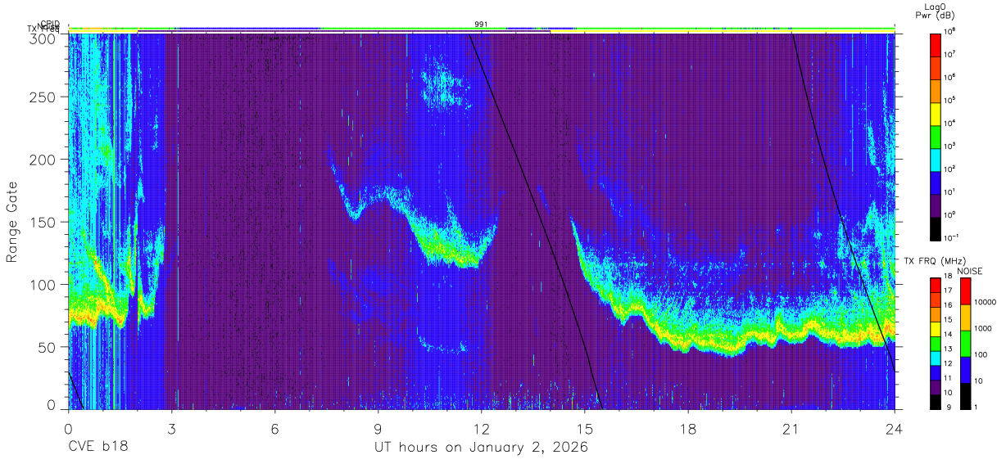Click the x-axis hour tick "12"

pos(481,428)
